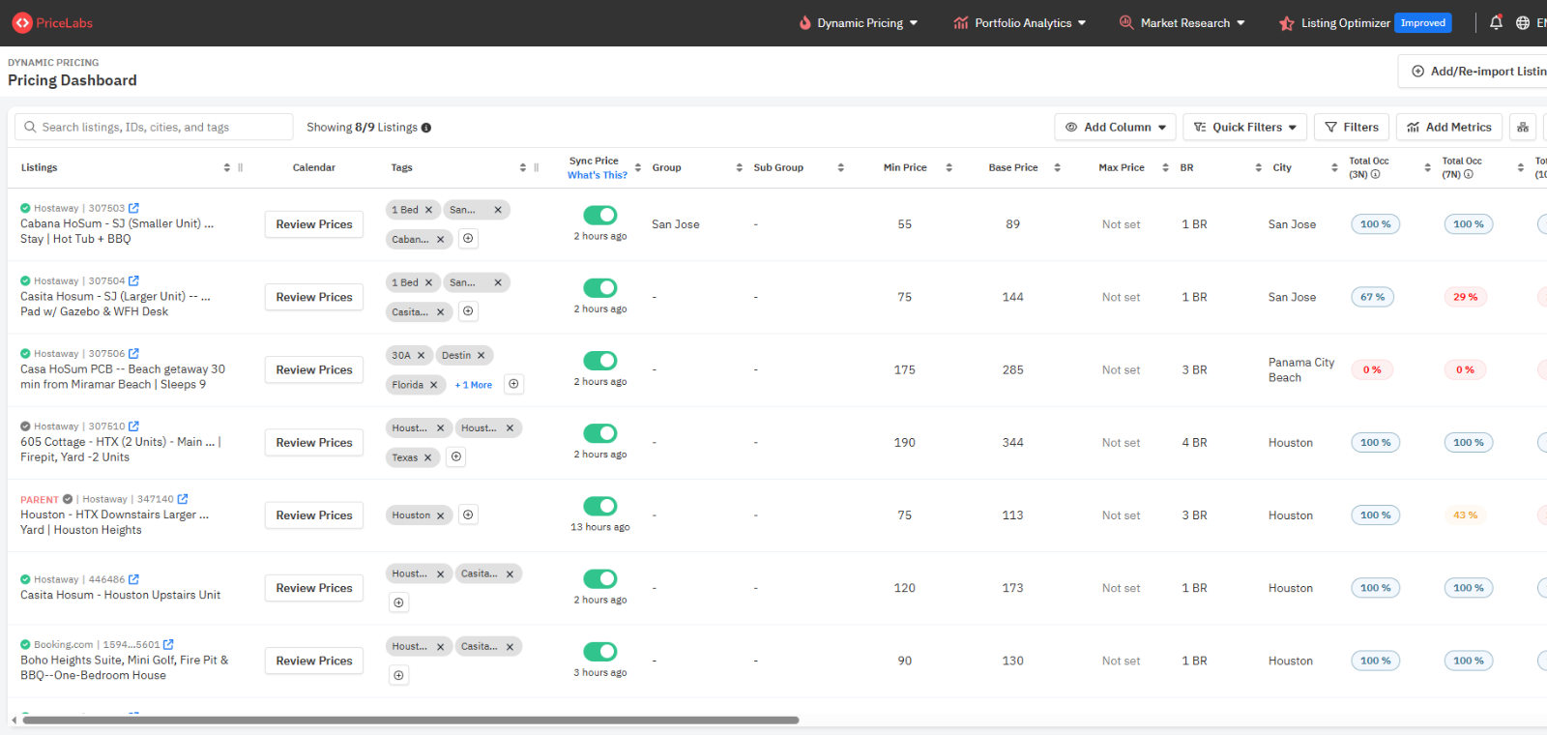Open the Quick Filters dropdown
The image size is (1547, 735).
[1244, 127]
